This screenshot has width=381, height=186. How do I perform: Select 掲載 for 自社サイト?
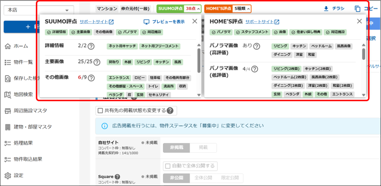click(x=203, y=148)
